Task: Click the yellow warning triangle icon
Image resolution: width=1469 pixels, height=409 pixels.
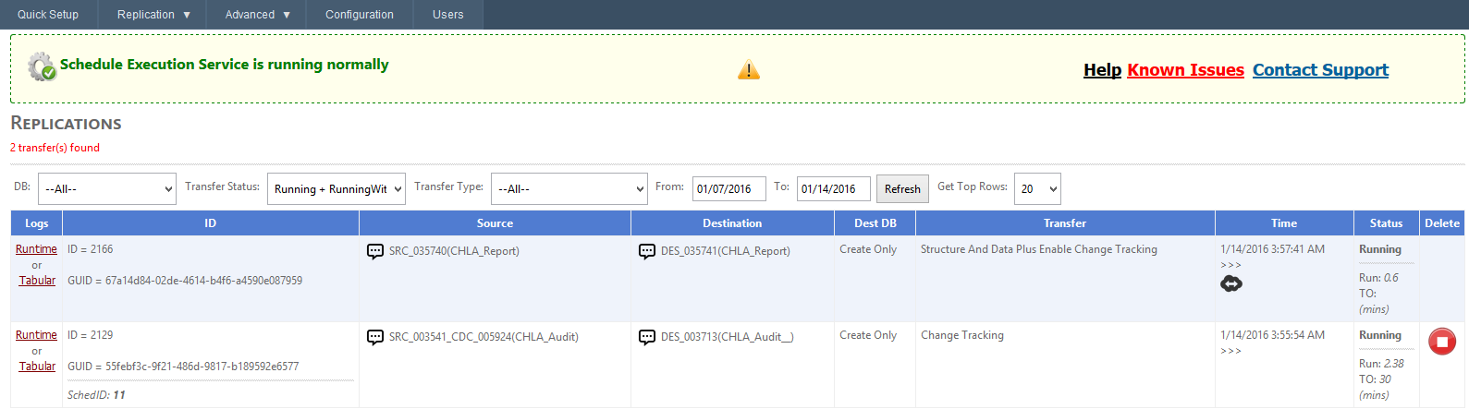Action: [748, 70]
